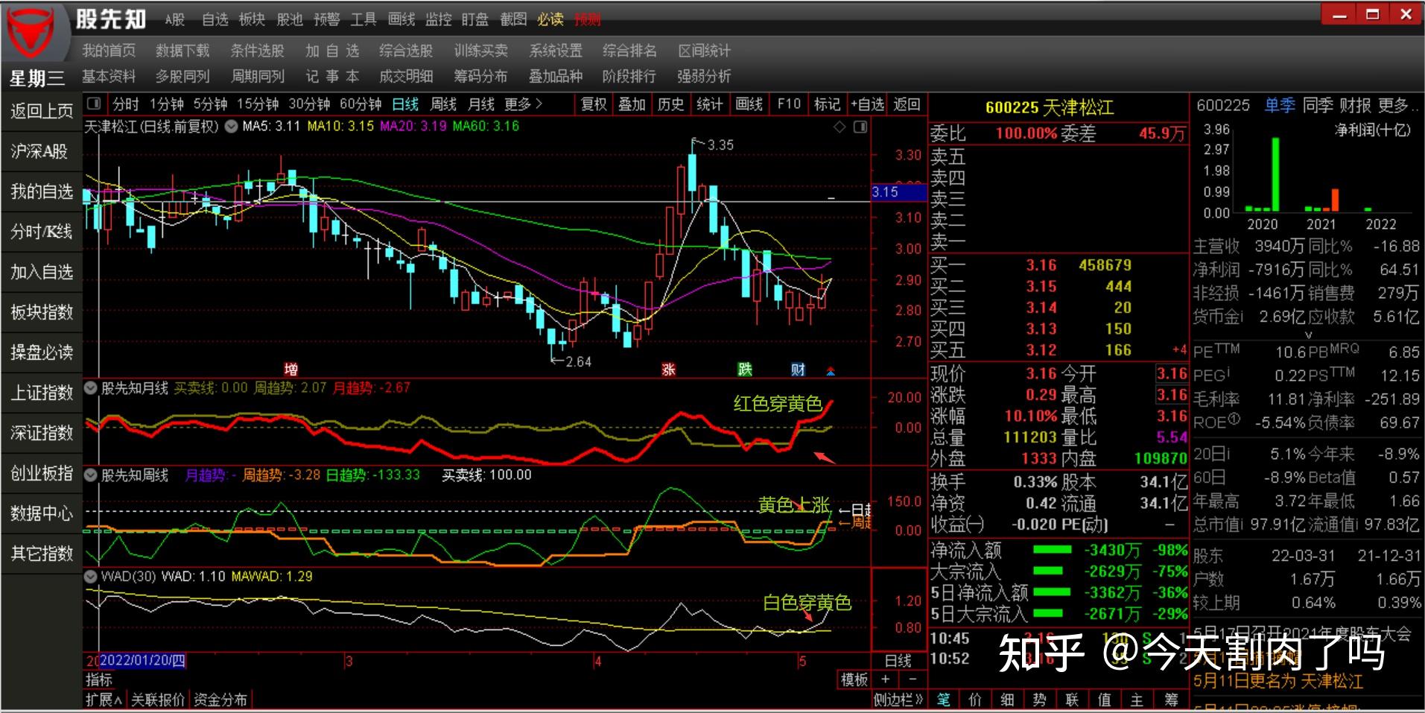Image resolution: width=1425 pixels, height=713 pixels.
Task: Switch chart to 5分钟 period
Action: 210,104
